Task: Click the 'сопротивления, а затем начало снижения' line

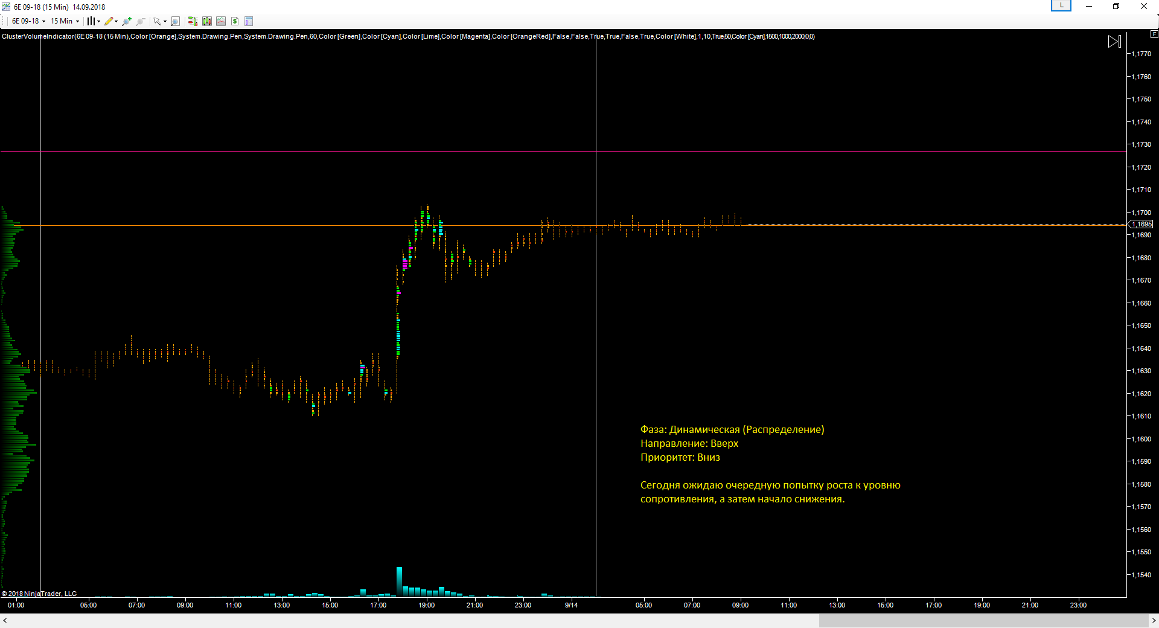Action: click(742, 499)
